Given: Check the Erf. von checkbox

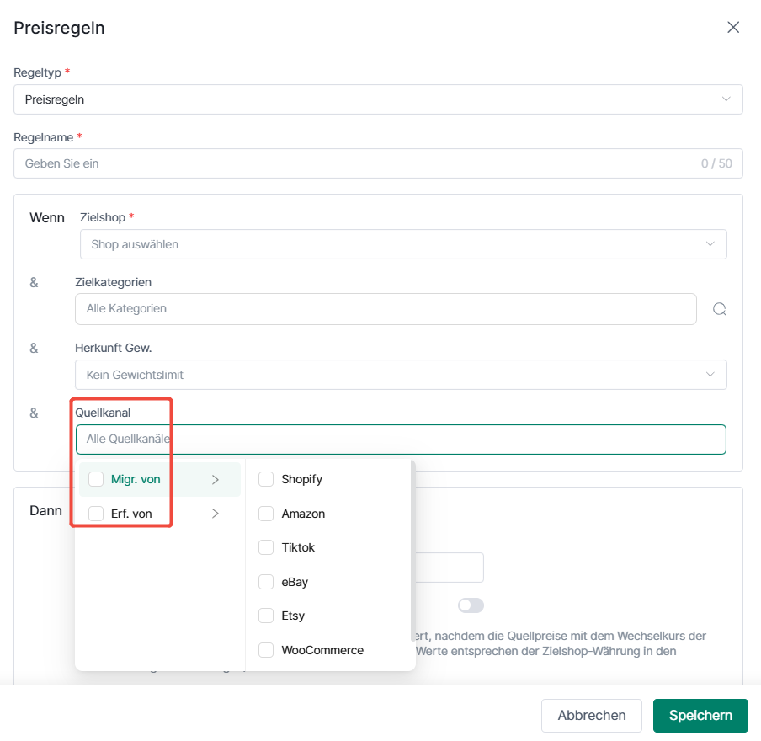Looking at the screenshot, I should [x=96, y=514].
